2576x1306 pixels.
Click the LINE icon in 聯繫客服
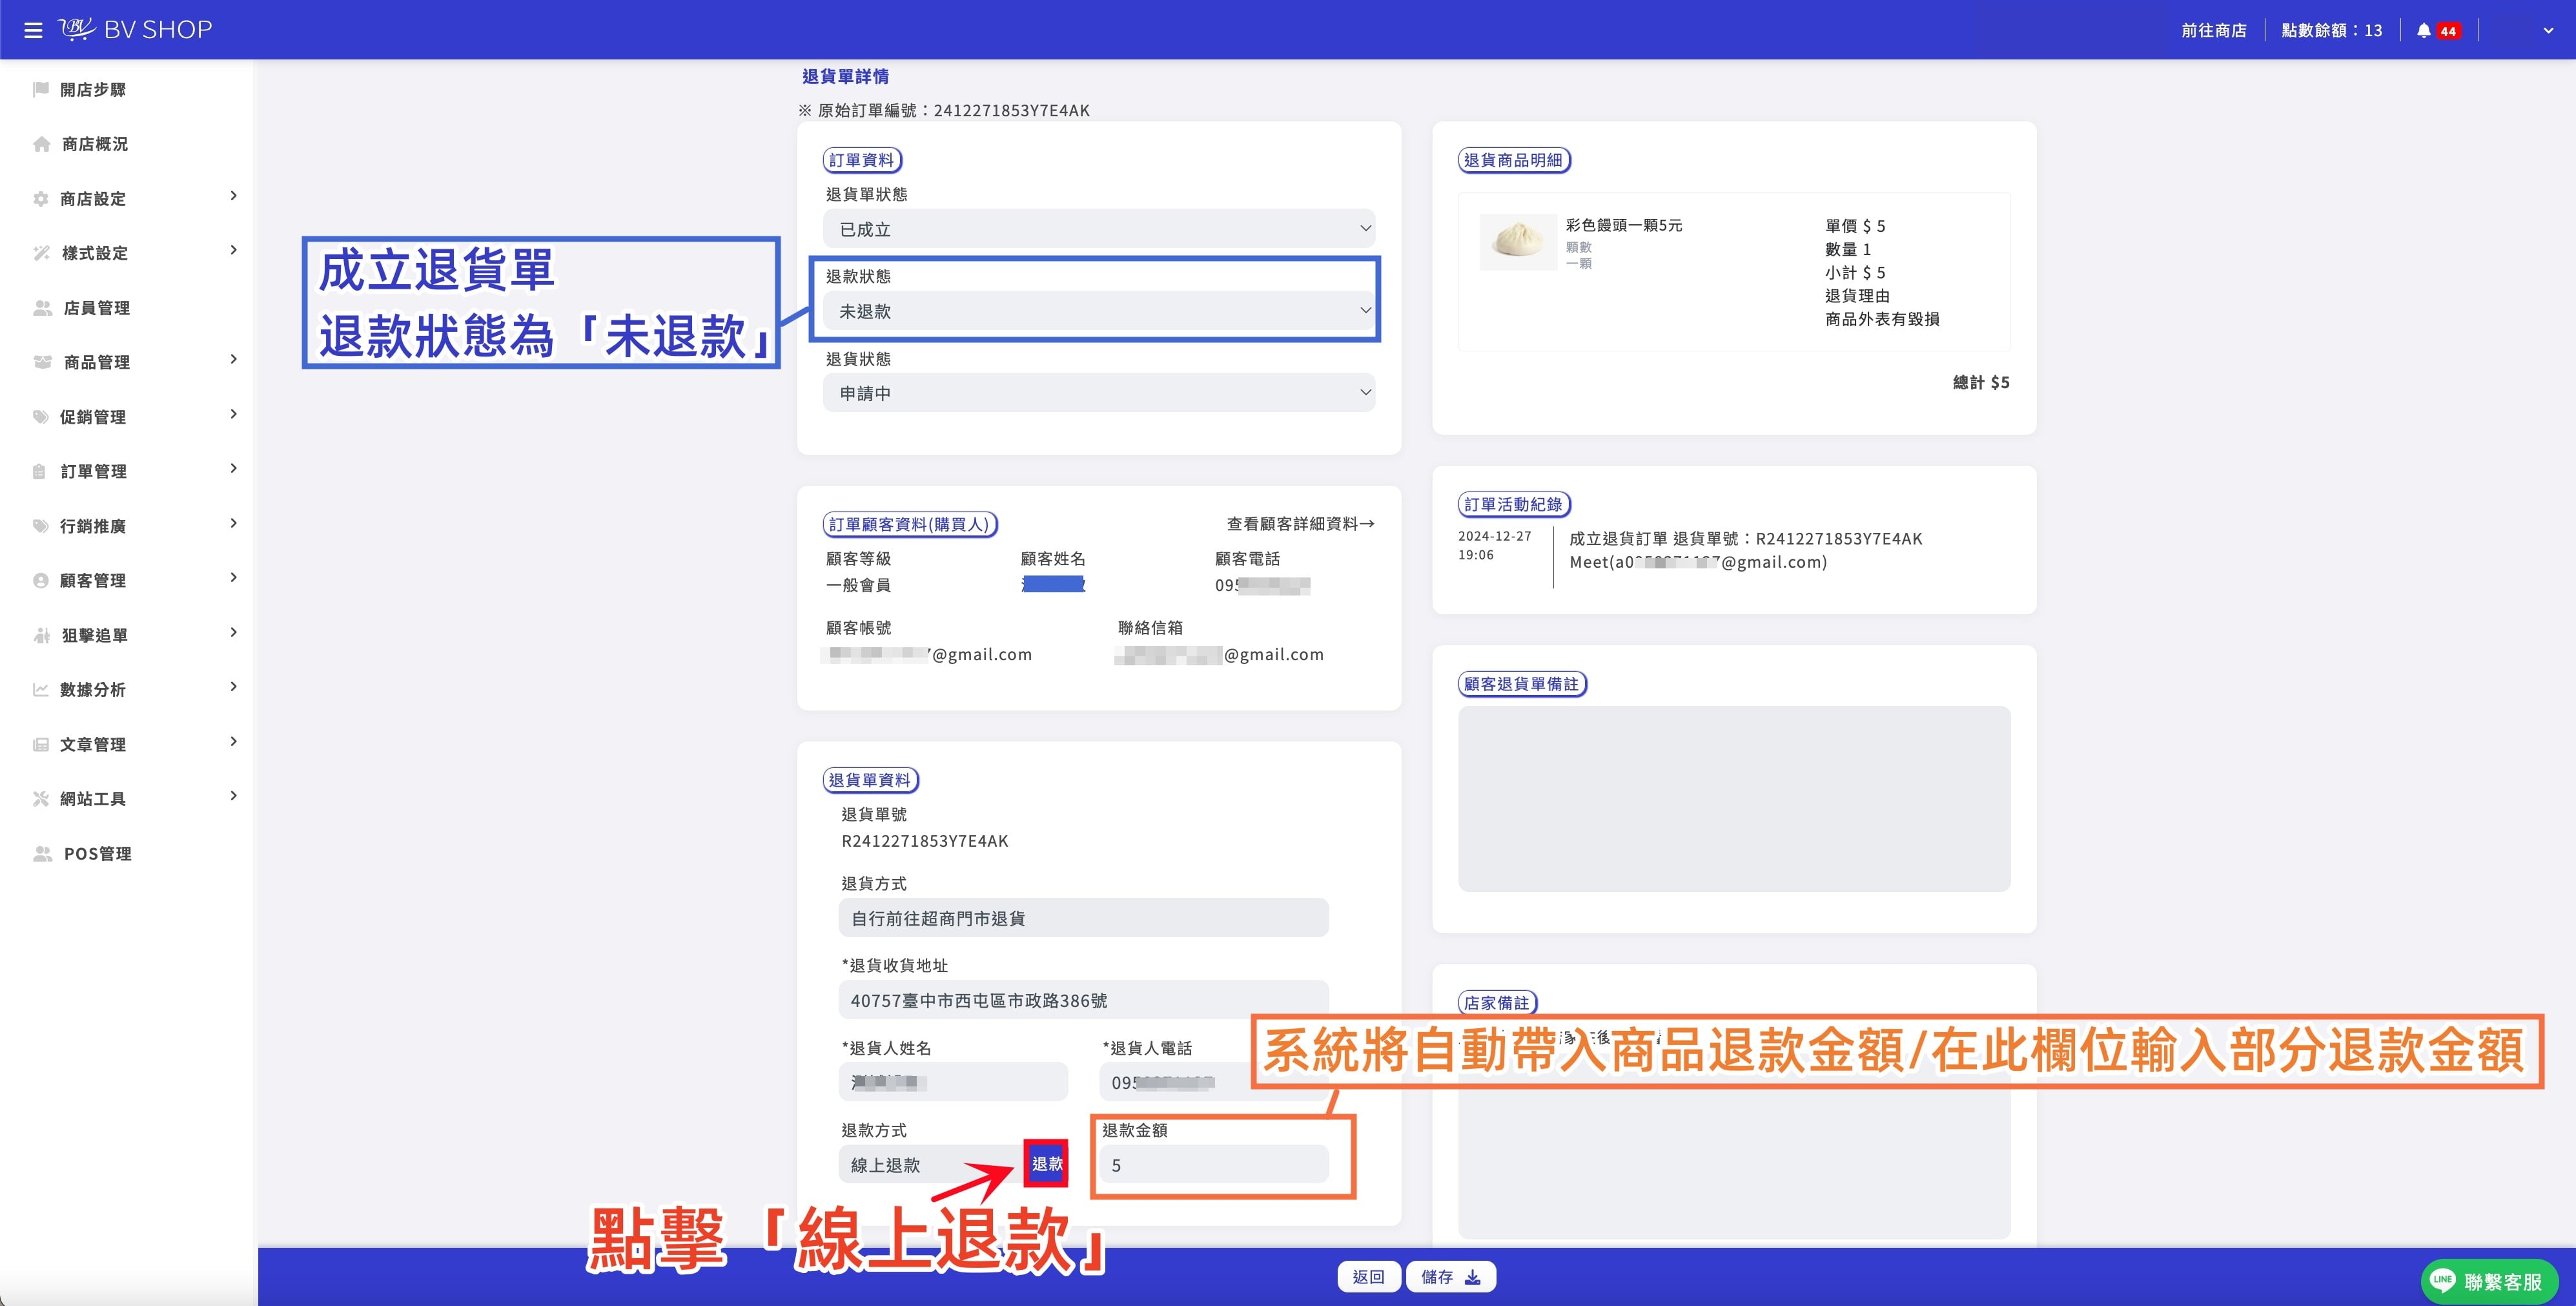click(x=2443, y=1280)
